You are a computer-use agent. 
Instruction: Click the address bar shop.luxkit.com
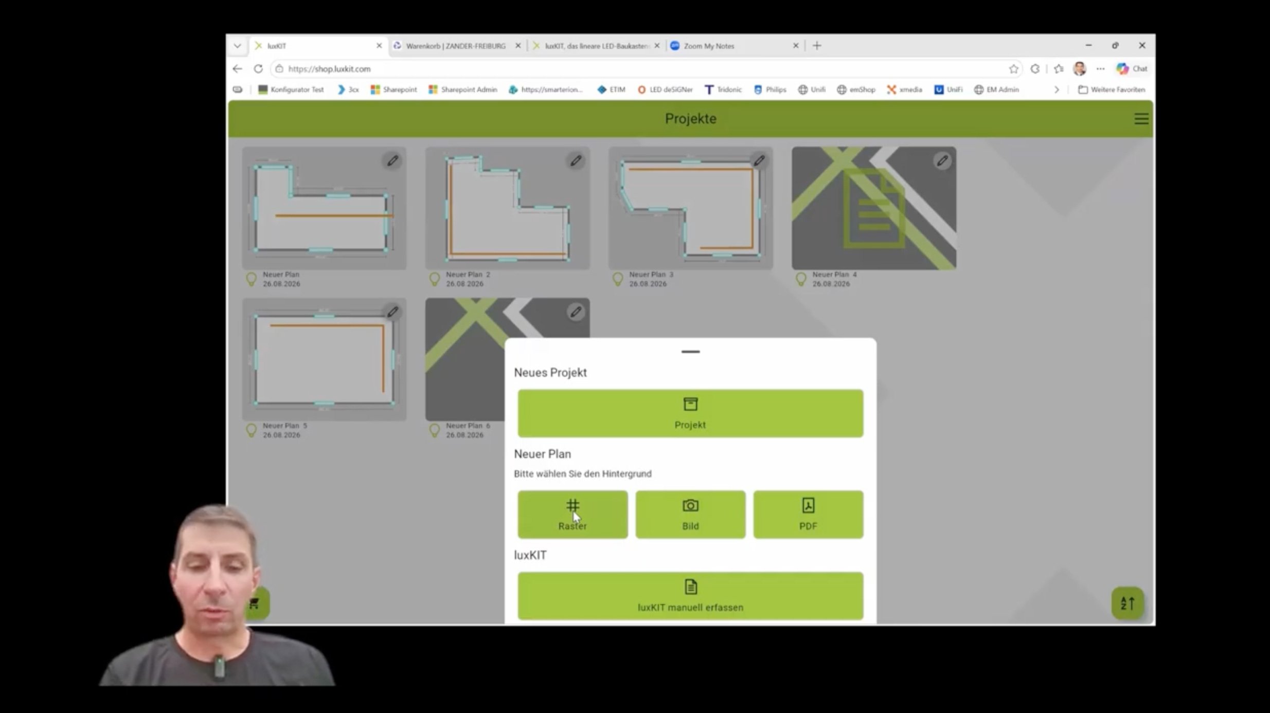646,68
